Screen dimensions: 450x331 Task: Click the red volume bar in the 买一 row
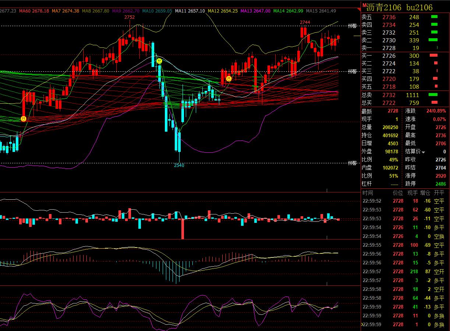(433, 56)
